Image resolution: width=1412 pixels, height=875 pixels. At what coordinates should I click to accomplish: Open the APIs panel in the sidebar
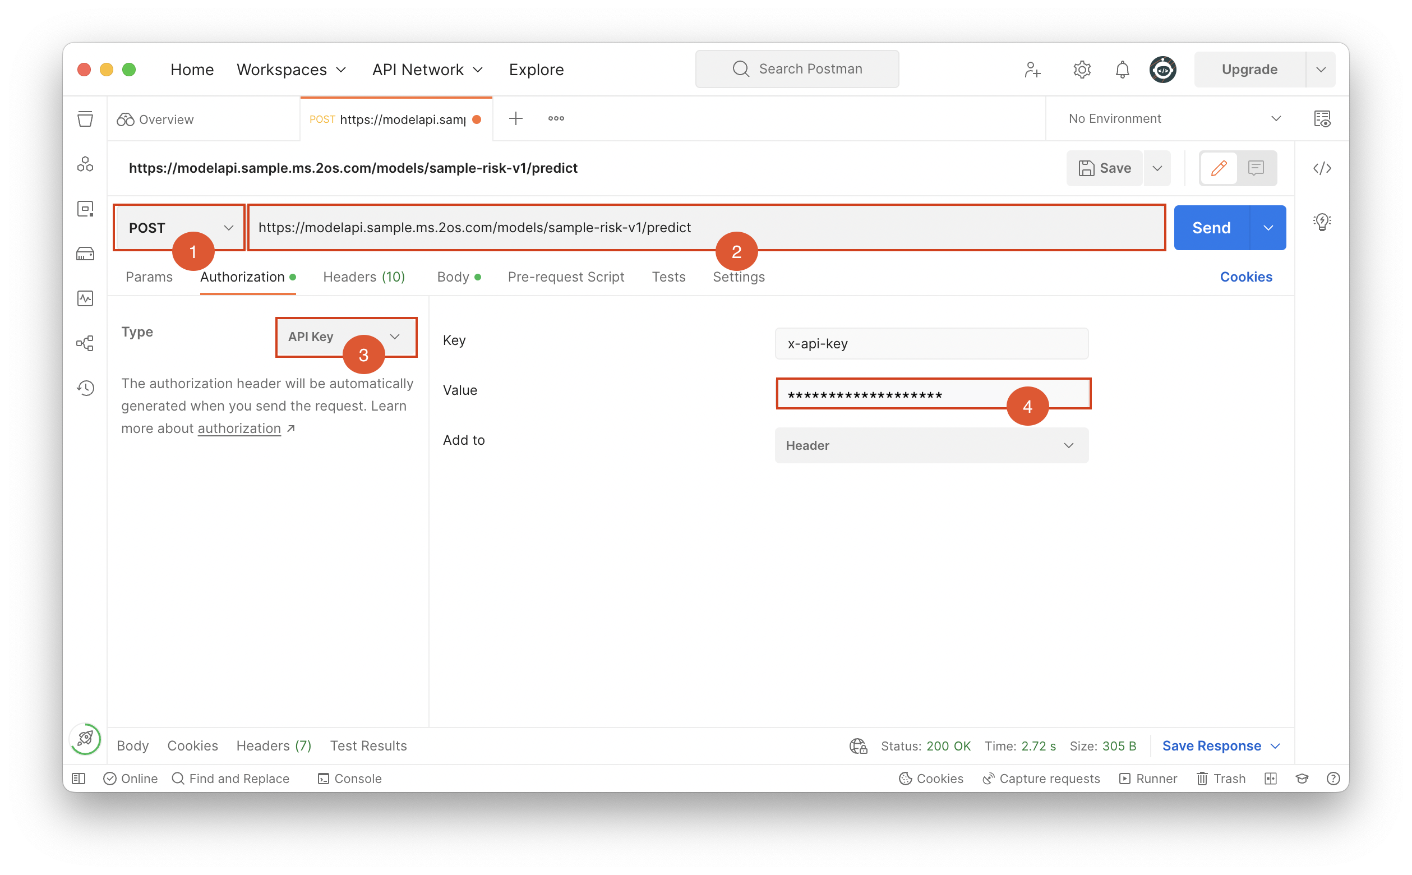point(85,164)
